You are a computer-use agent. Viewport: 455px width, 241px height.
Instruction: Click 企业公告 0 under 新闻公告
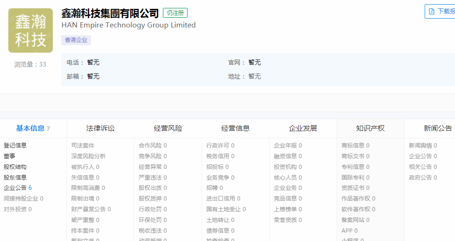click(x=423, y=156)
